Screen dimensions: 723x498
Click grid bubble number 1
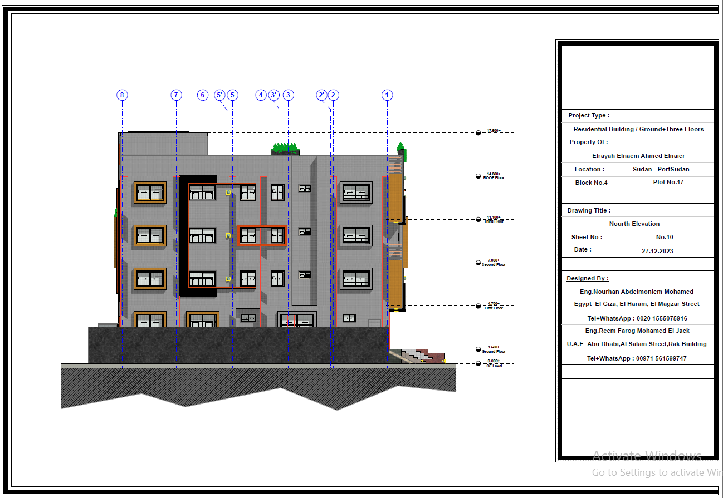point(387,95)
